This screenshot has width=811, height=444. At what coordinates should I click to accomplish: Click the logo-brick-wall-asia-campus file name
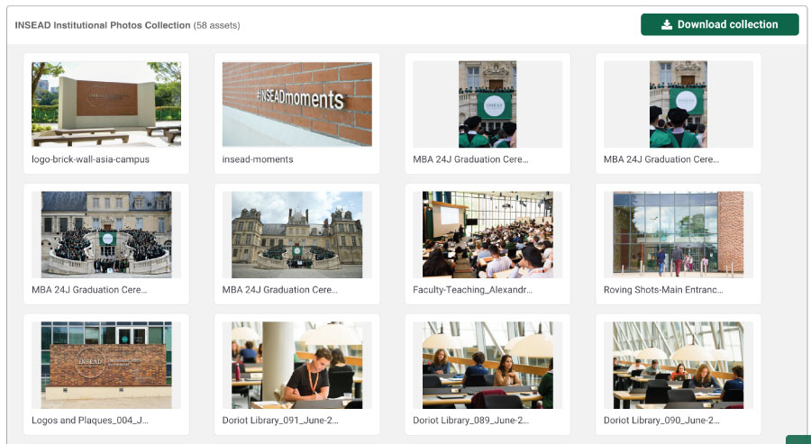pos(90,159)
